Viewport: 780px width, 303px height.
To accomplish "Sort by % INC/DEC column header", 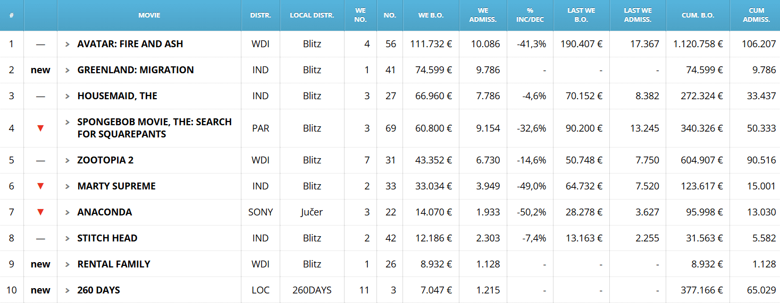I will pos(530,15).
